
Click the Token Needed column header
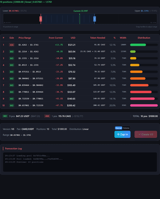pos(98,38)
